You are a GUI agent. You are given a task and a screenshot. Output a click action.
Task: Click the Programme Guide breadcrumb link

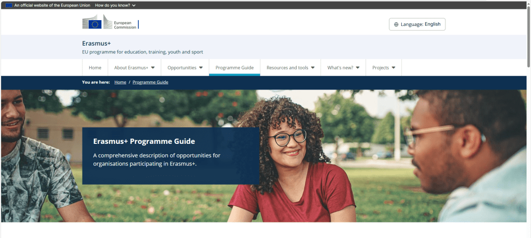(150, 82)
